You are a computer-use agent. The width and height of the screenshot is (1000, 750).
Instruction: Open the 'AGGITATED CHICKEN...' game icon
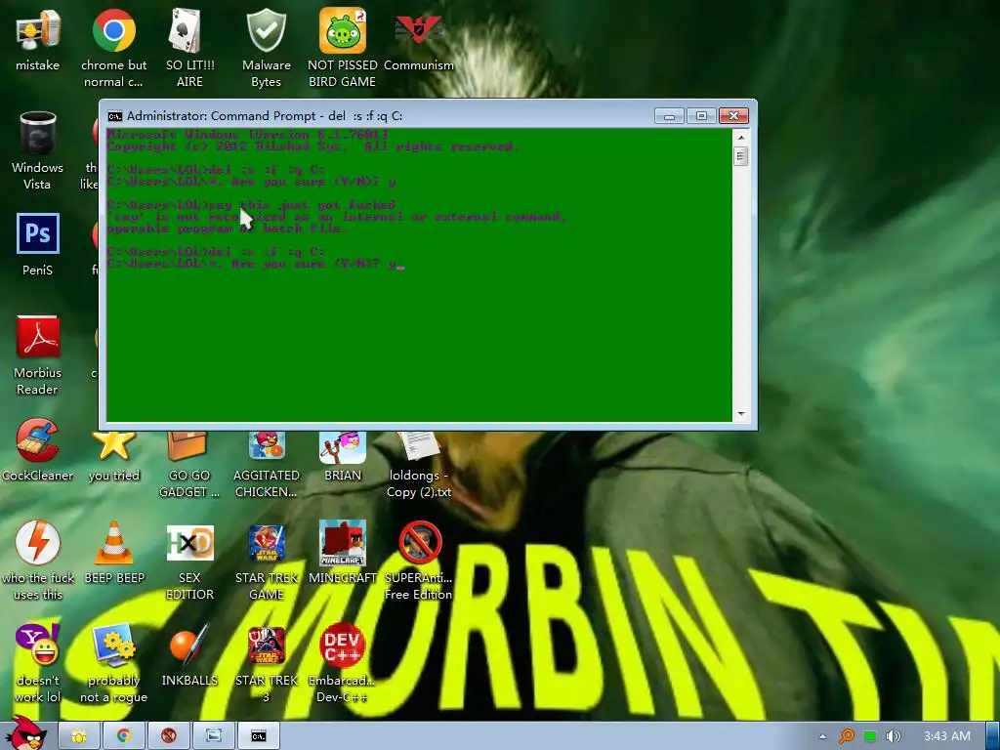(266, 465)
